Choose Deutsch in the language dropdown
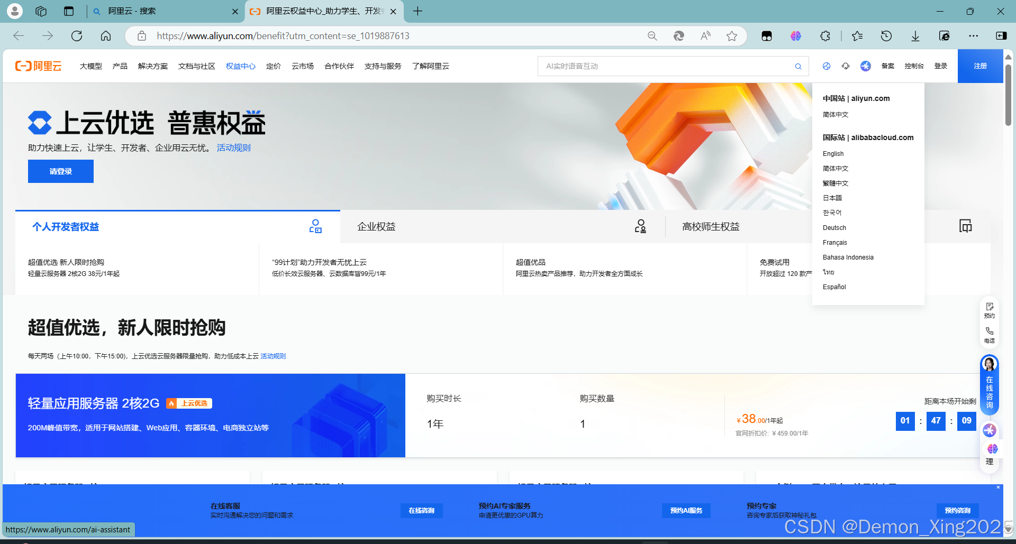 [x=834, y=228]
